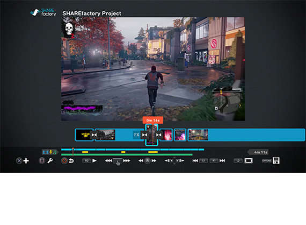306x225 pixels.
Task: Save project with floppy disk icon
Action: click(276, 160)
